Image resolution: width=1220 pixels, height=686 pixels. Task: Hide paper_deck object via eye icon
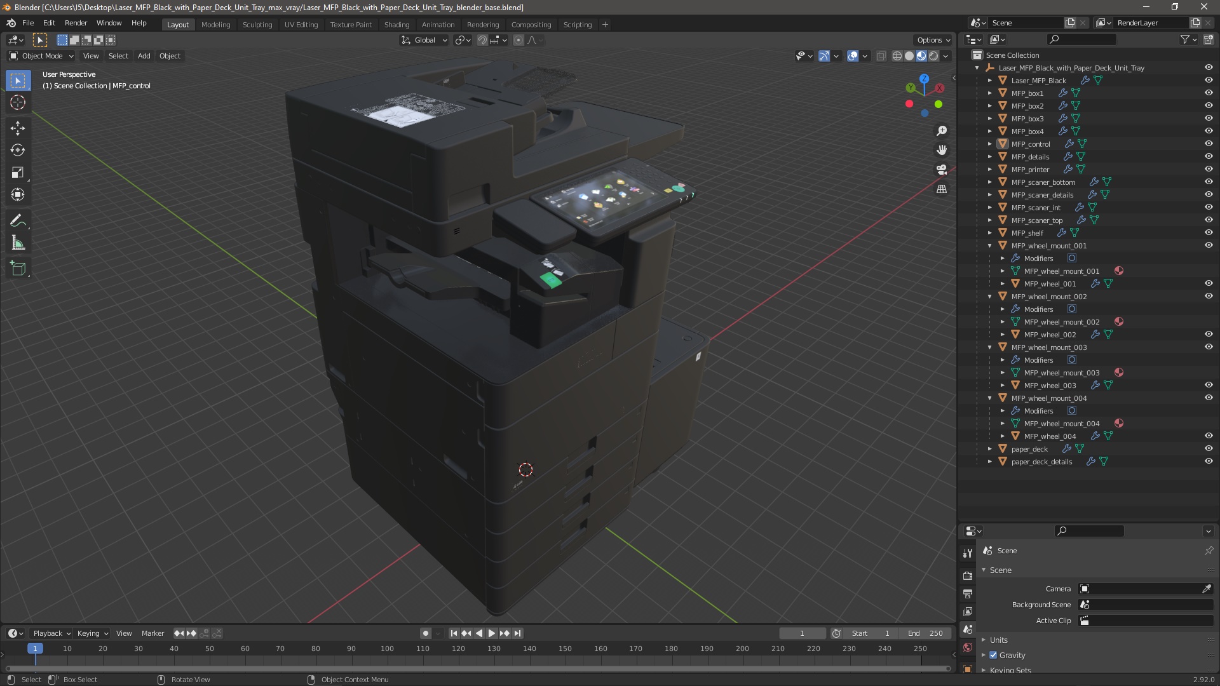[1209, 448]
